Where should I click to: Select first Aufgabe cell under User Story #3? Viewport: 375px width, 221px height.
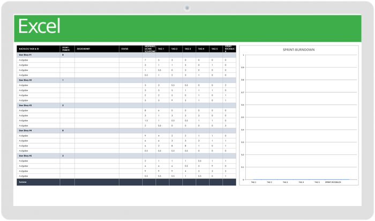coord(38,110)
